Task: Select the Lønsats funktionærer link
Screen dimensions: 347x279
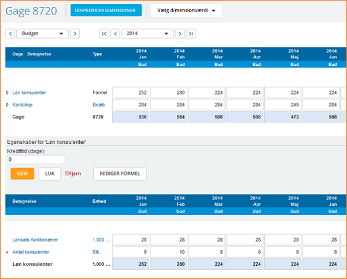Action: tap(35, 240)
